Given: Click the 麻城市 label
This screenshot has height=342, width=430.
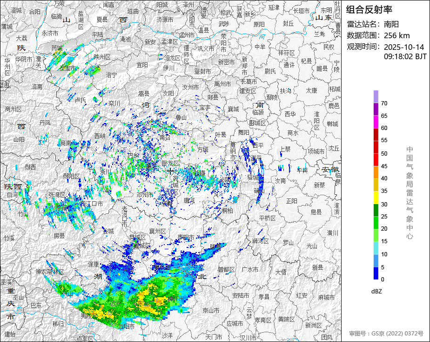Looking at the screenshot, I should 326,297.
